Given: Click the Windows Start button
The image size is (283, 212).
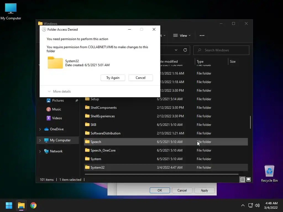Looking at the screenshot, I should (x=9, y=205).
